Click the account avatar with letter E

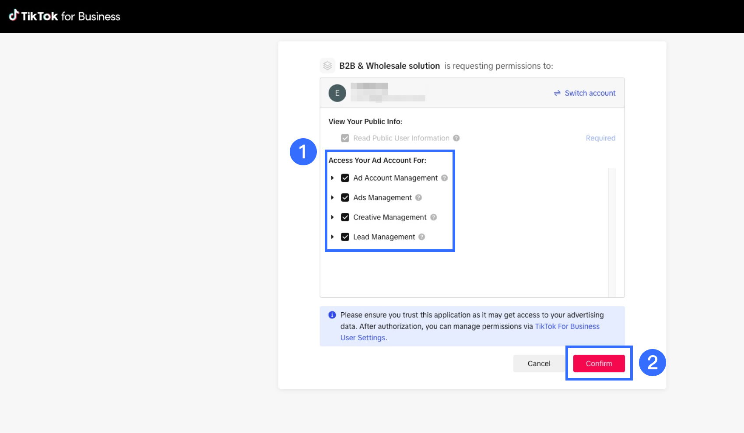pos(337,93)
